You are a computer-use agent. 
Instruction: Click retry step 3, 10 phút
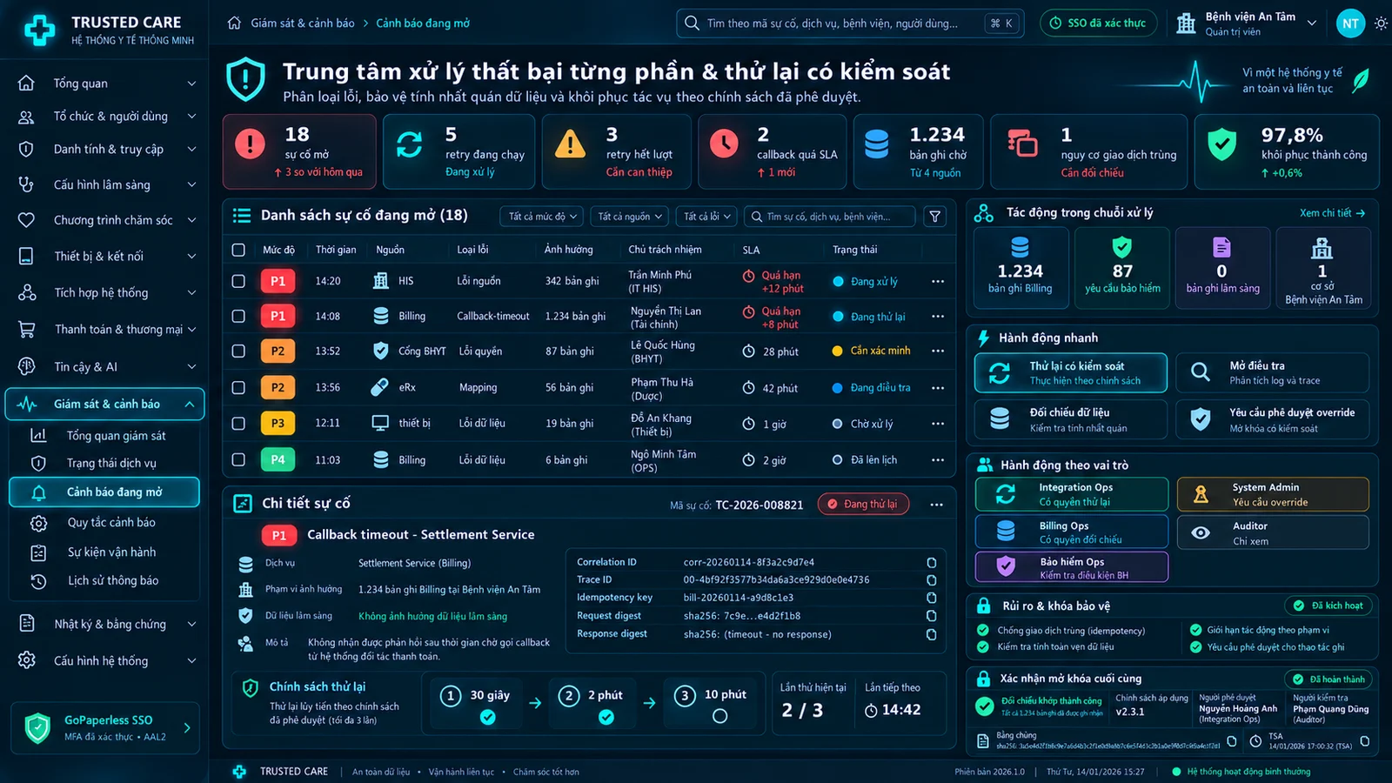pos(710,705)
